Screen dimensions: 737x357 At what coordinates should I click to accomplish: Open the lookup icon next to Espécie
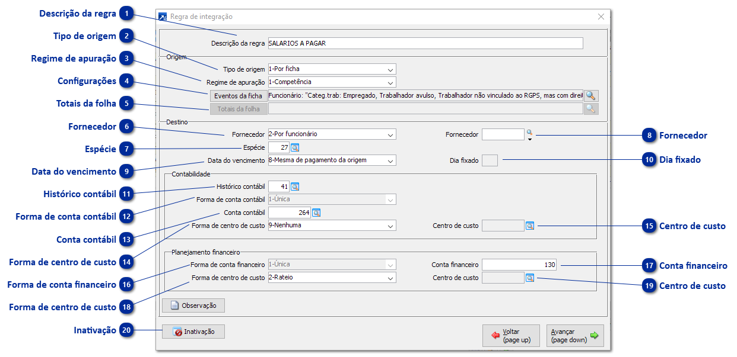(x=295, y=147)
